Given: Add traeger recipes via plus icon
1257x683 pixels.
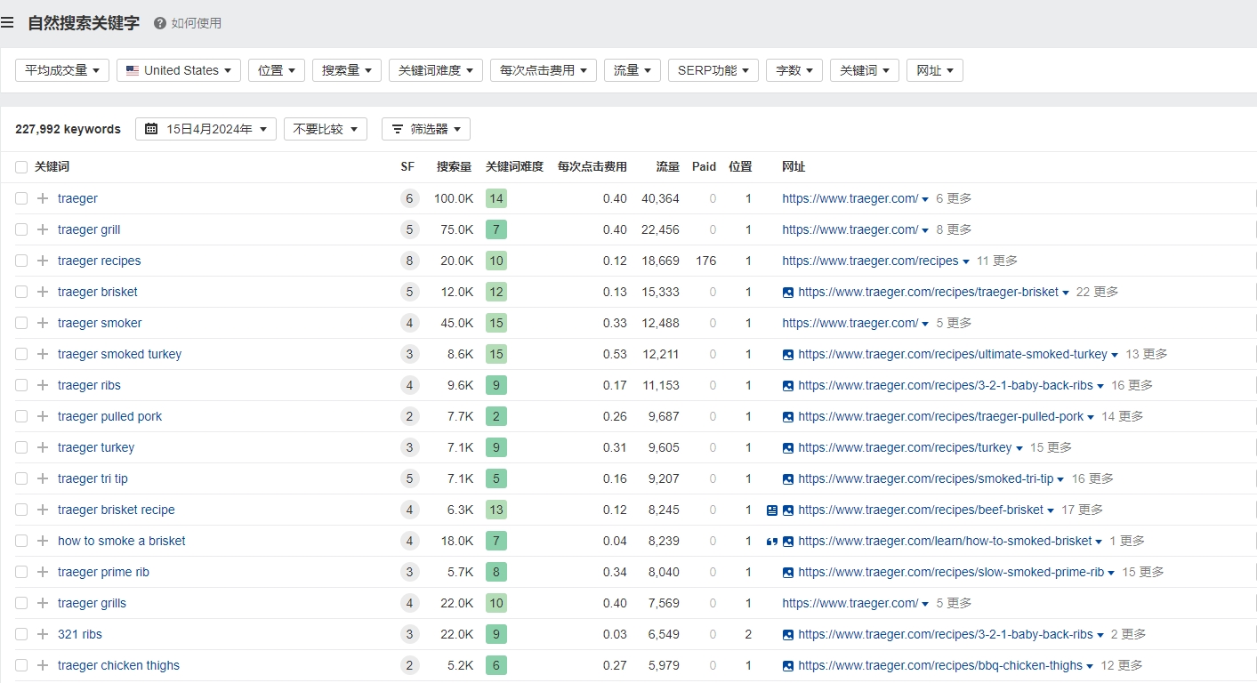Looking at the screenshot, I should (x=43, y=261).
